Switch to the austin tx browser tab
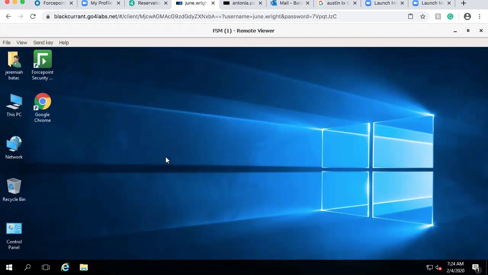This screenshot has height=275, width=488. [x=337, y=3]
